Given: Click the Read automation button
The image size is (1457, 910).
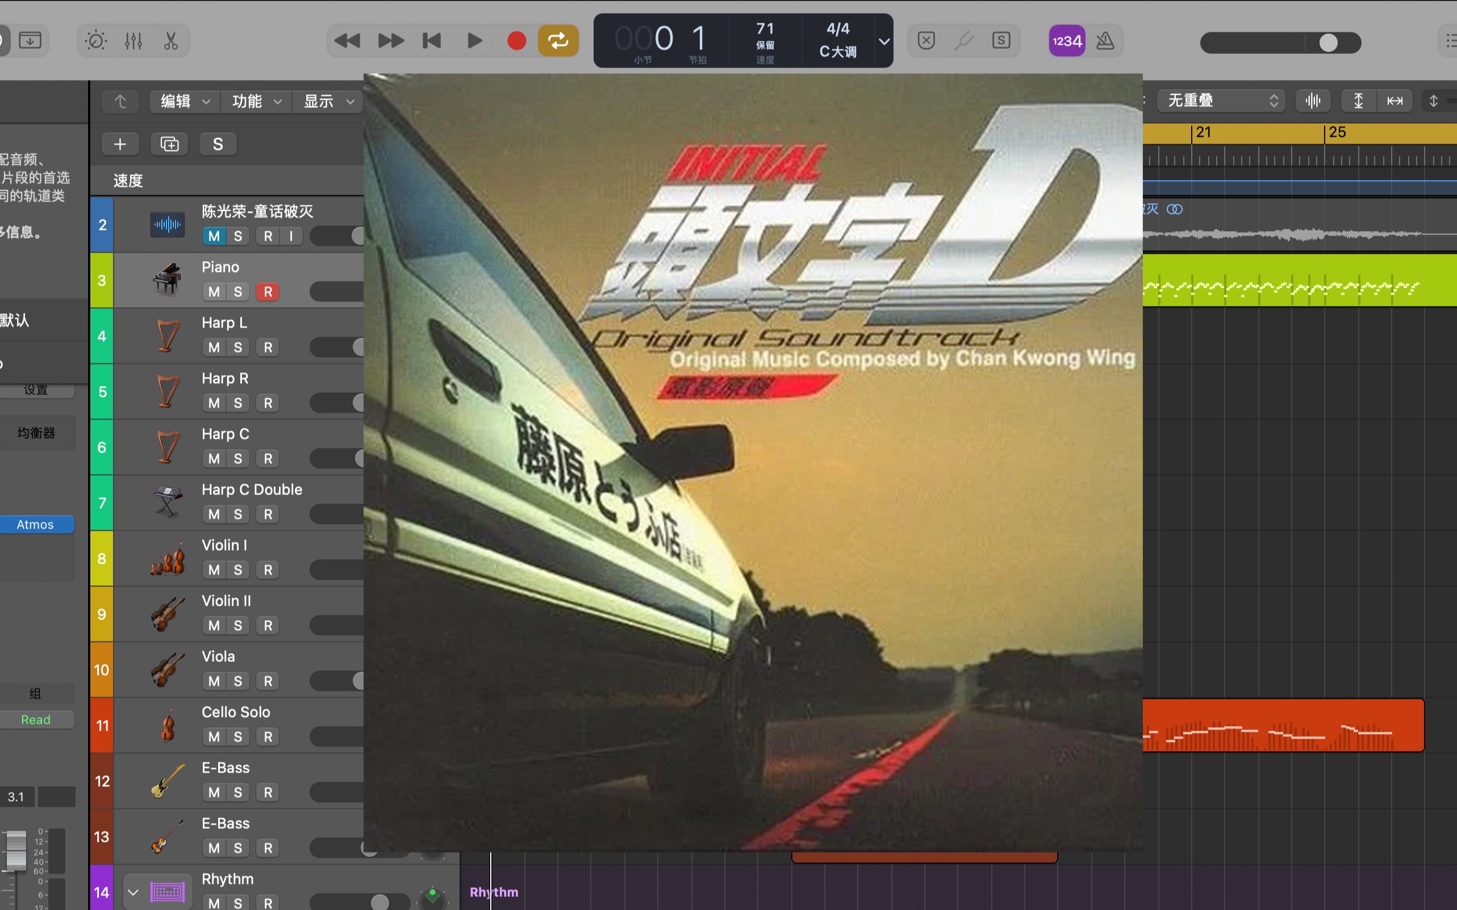Looking at the screenshot, I should coord(36,720).
